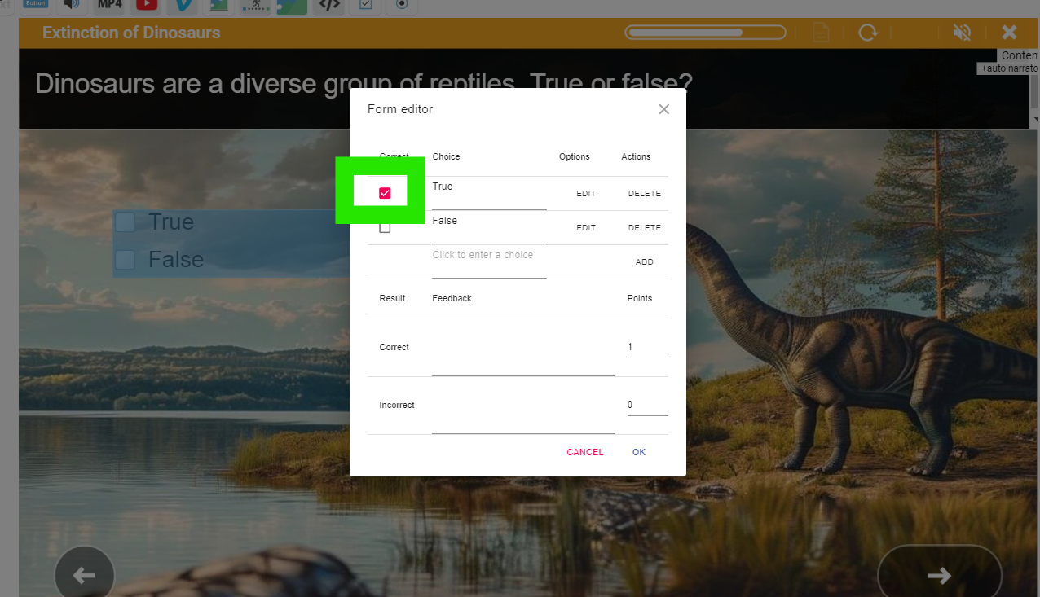The height and width of the screenshot is (597, 1040).
Task: Edit options for the True choice
Action: [x=586, y=194]
